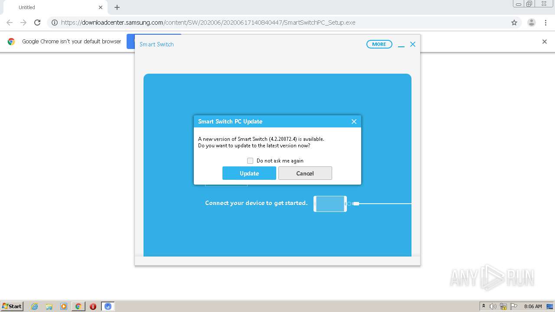This screenshot has height=312, width=555.
Task: Close the Smart Switch PC Update dialog
Action: point(354,121)
